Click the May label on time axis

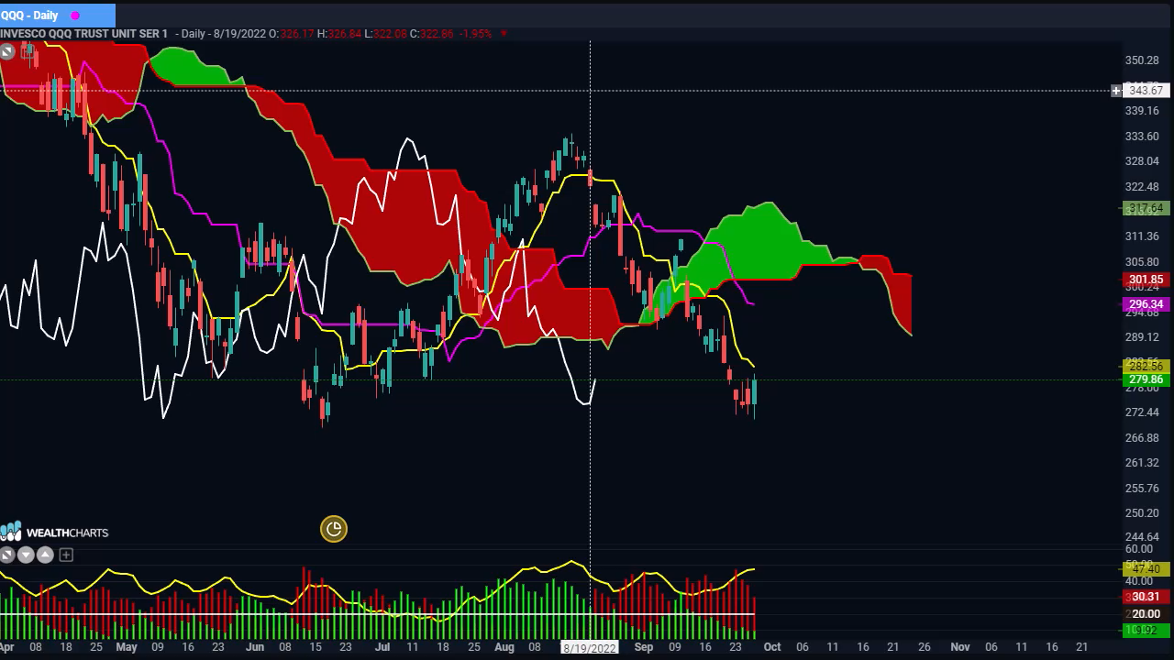tap(127, 647)
